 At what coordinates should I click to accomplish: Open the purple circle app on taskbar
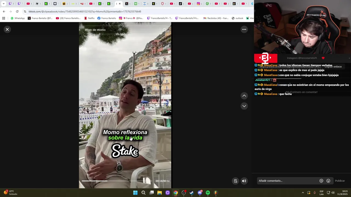[x=168, y=193]
